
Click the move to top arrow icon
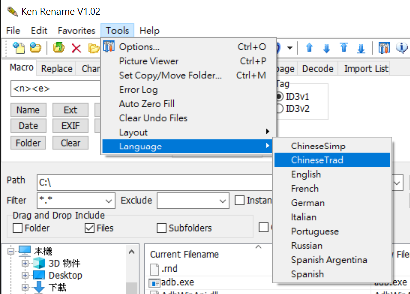pyautogui.click(x=344, y=48)
